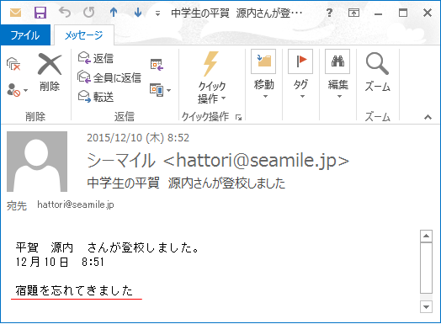Viewport: 441px width, 324px height.
Task: Reply using 返信 button
Action: [96, 58]
